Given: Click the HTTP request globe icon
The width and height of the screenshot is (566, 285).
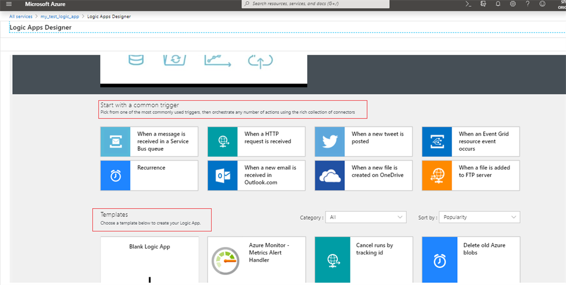Looking at the screenshot, I should point(223,142).
